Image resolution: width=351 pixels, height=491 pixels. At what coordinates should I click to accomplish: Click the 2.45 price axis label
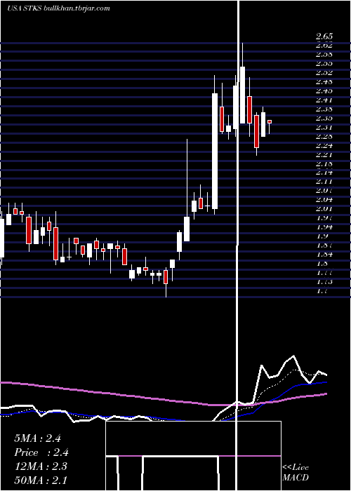324,90
